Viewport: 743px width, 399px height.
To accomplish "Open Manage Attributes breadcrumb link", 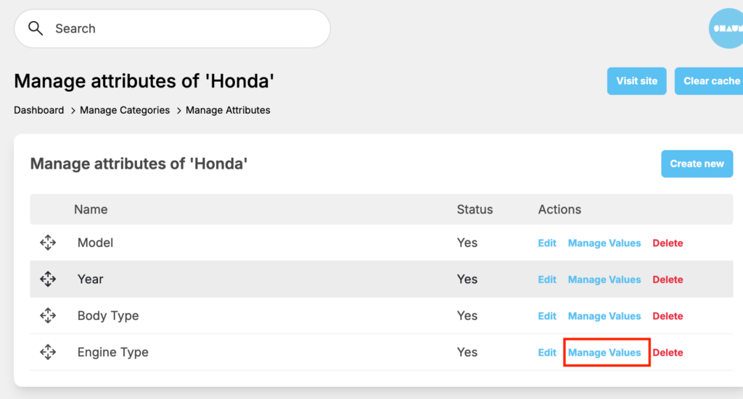I will click(228, 110).
